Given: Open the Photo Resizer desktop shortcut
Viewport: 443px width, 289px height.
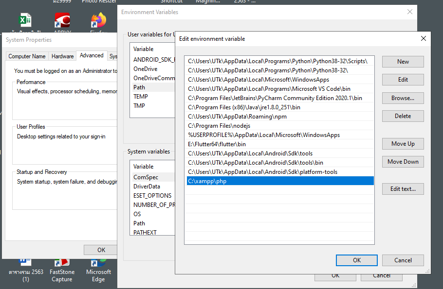Looking at the screenshot, I should coord(99,2).
